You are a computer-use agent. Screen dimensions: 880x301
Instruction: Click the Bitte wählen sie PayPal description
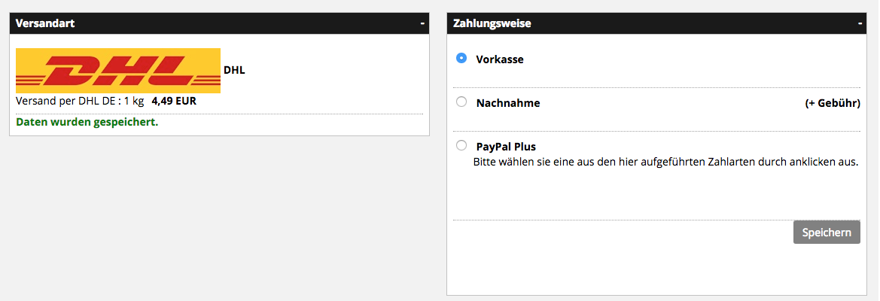(665, 161)
